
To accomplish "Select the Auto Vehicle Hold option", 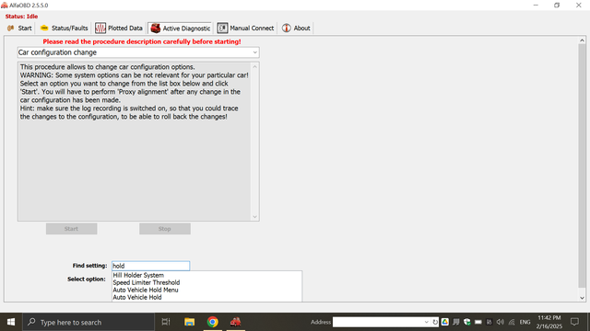I will click(137, 297).
